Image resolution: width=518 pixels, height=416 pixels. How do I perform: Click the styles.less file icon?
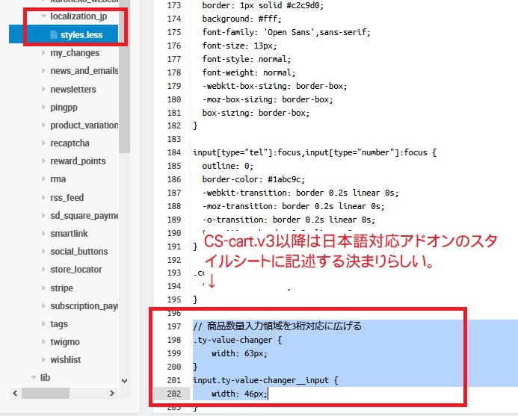click(53, 34)
